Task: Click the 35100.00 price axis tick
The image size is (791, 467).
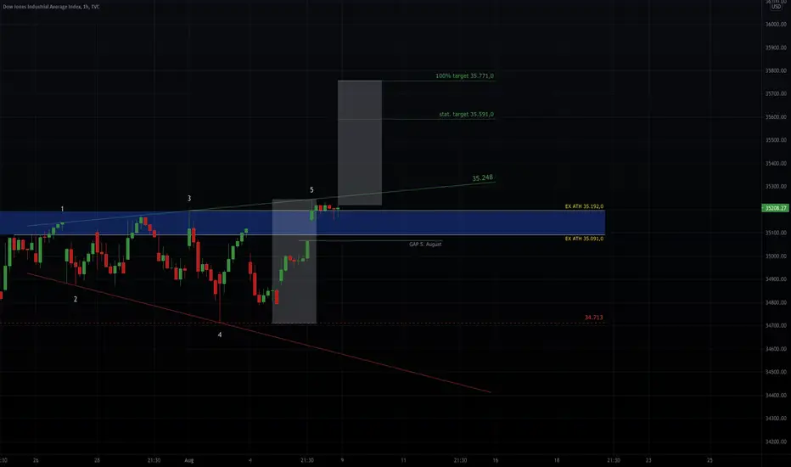Action: (776, 233)
